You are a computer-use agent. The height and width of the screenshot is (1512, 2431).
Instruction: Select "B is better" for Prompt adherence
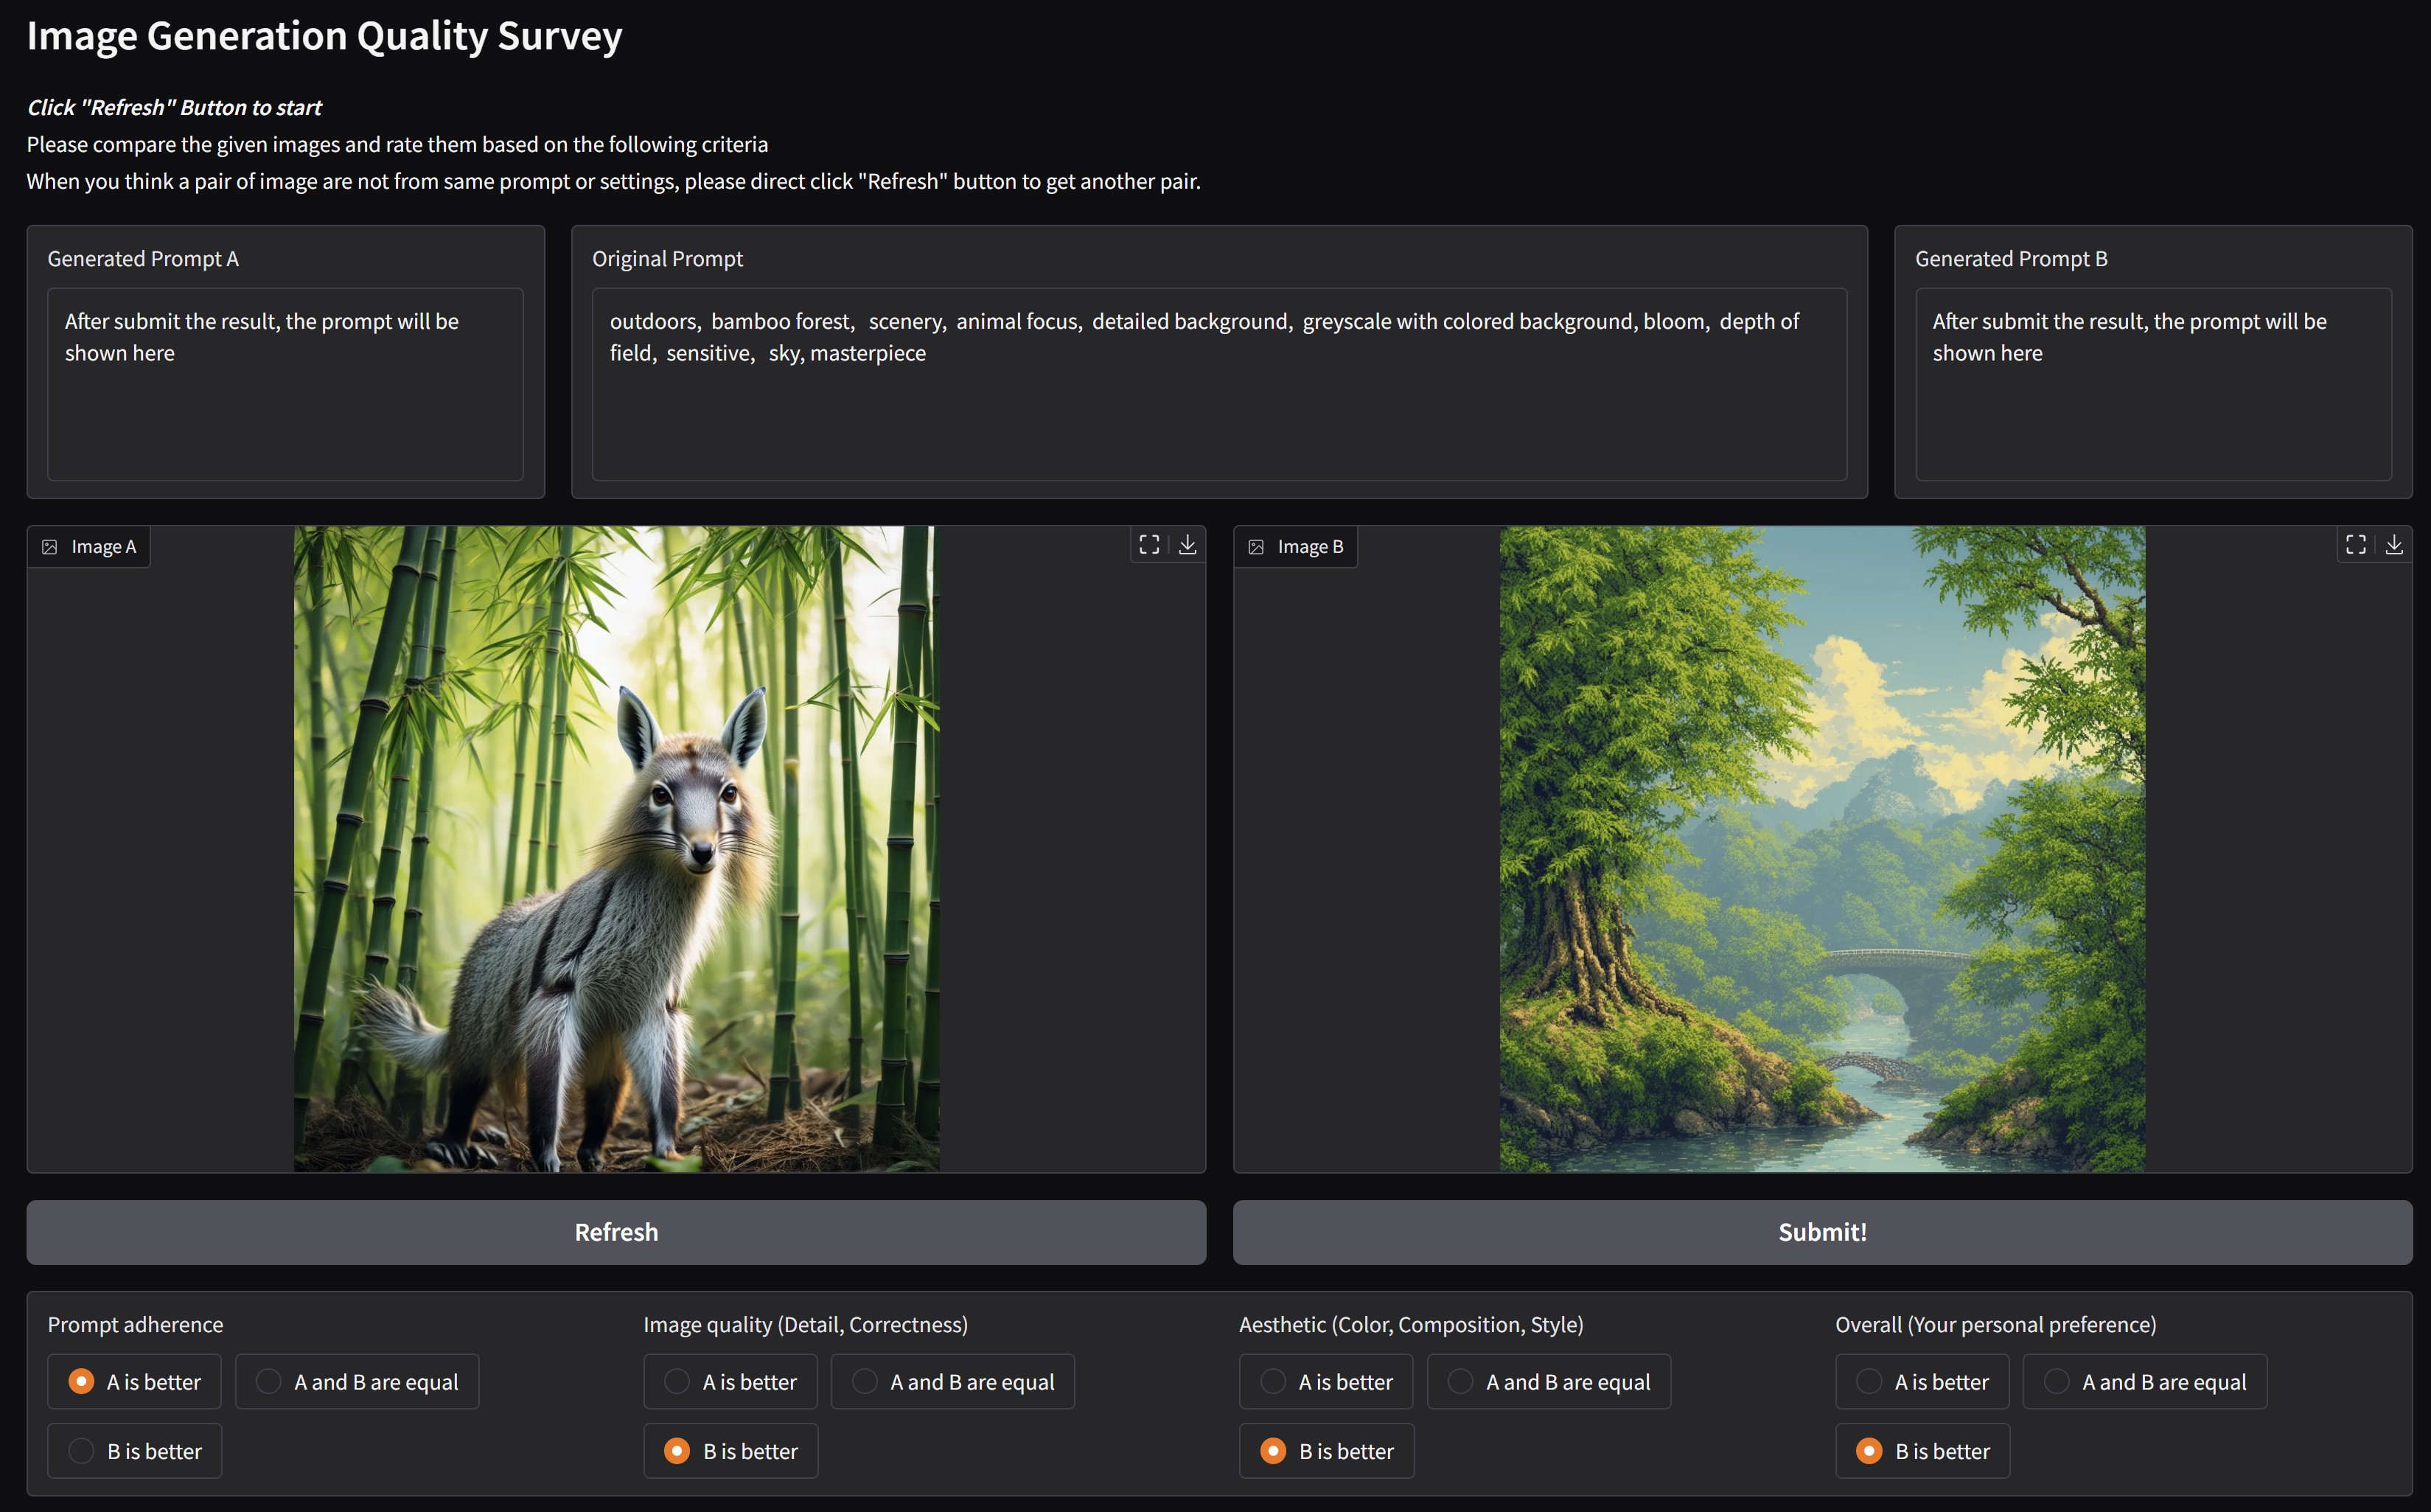(82, 1451)
